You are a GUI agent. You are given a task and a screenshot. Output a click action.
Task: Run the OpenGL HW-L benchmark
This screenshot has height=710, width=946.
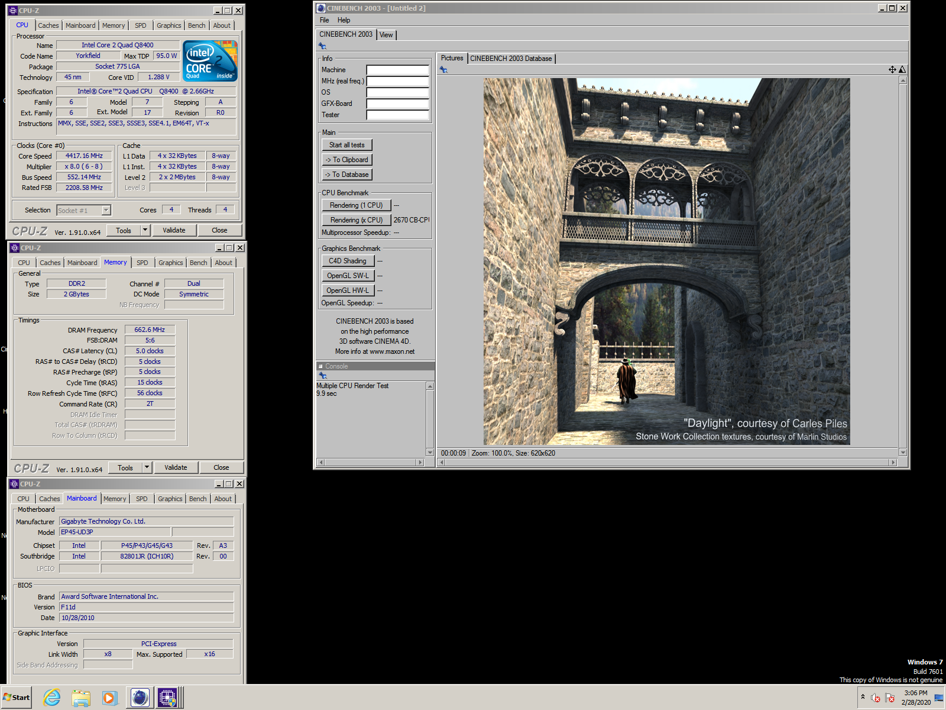pyautogui.click(x=348, y=291)
